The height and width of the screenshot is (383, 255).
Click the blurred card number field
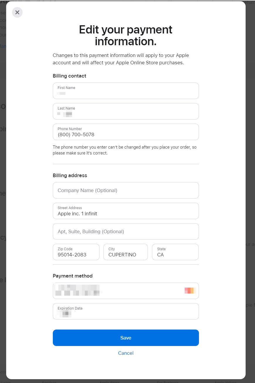pyautogui.click(x=117, y=291)
